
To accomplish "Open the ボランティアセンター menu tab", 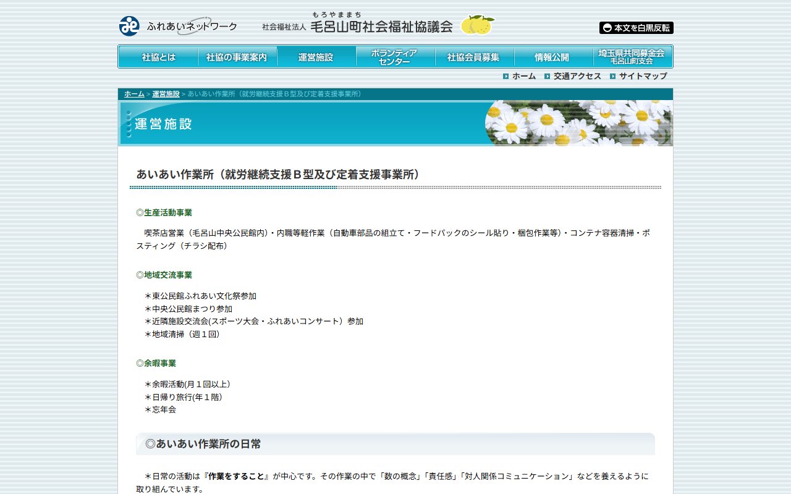I will coord(395,57).
